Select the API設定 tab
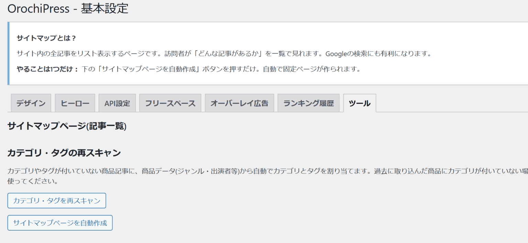Screen dimensions: 528x243 (x=117, y=103)
